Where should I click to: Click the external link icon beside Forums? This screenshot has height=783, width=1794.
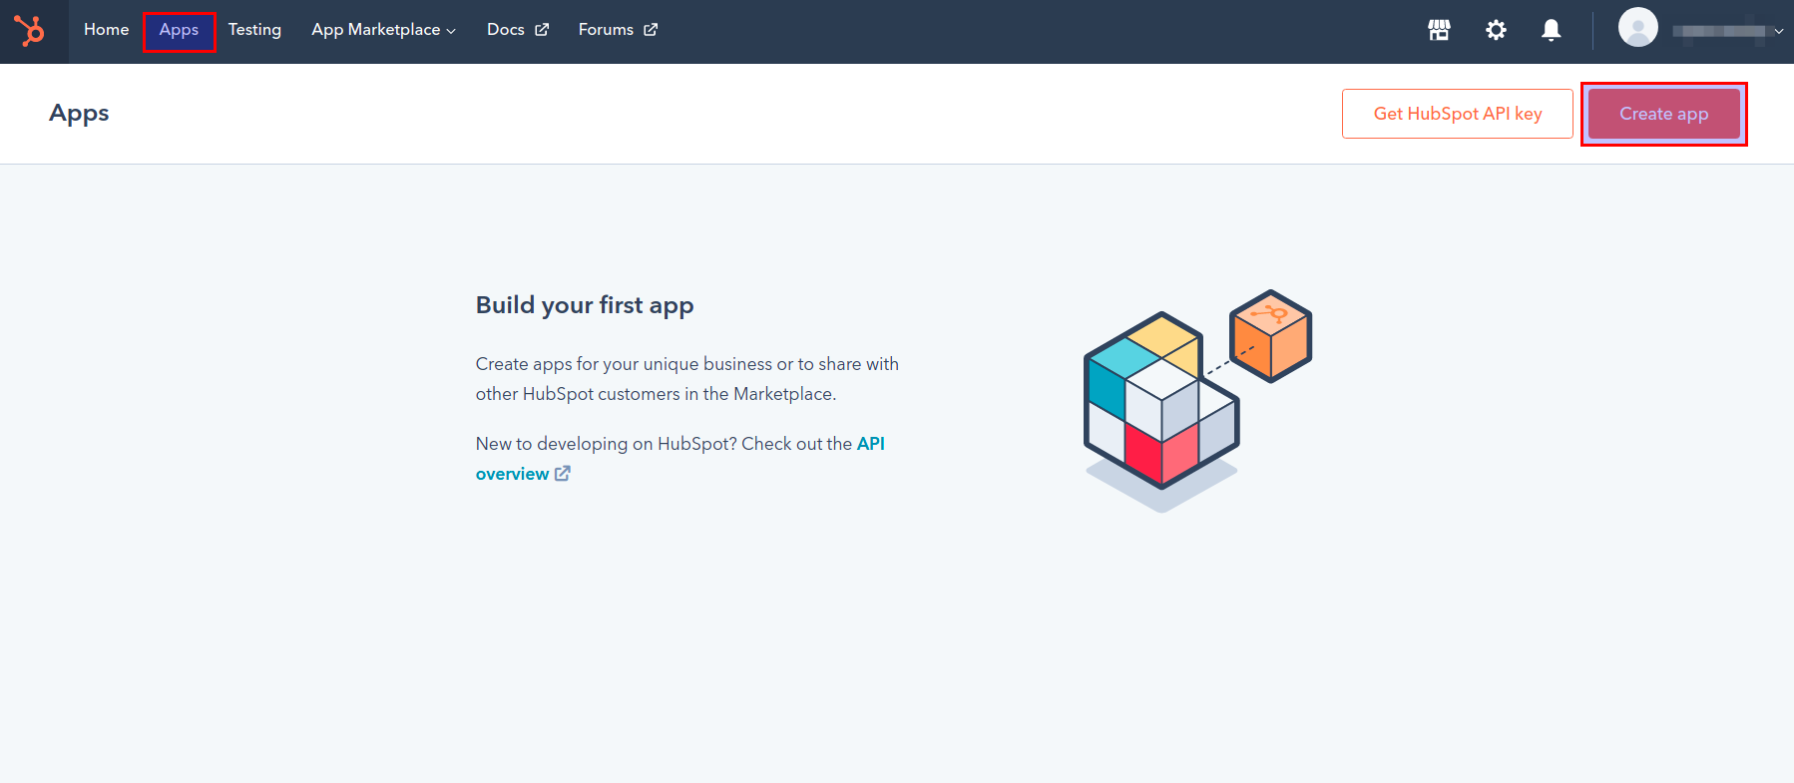click(x=651, y=30)
